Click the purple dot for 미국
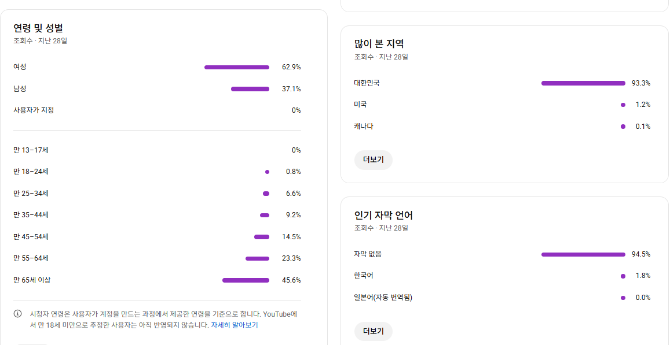Viewport: 670px width, 345px height. click(623, 105)
